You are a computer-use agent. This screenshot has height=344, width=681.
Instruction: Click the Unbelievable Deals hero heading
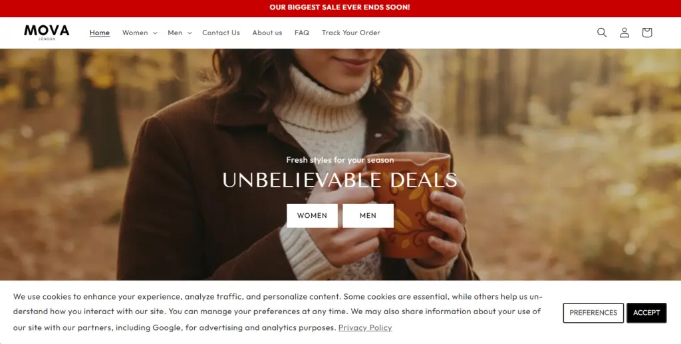pos(340,180)
